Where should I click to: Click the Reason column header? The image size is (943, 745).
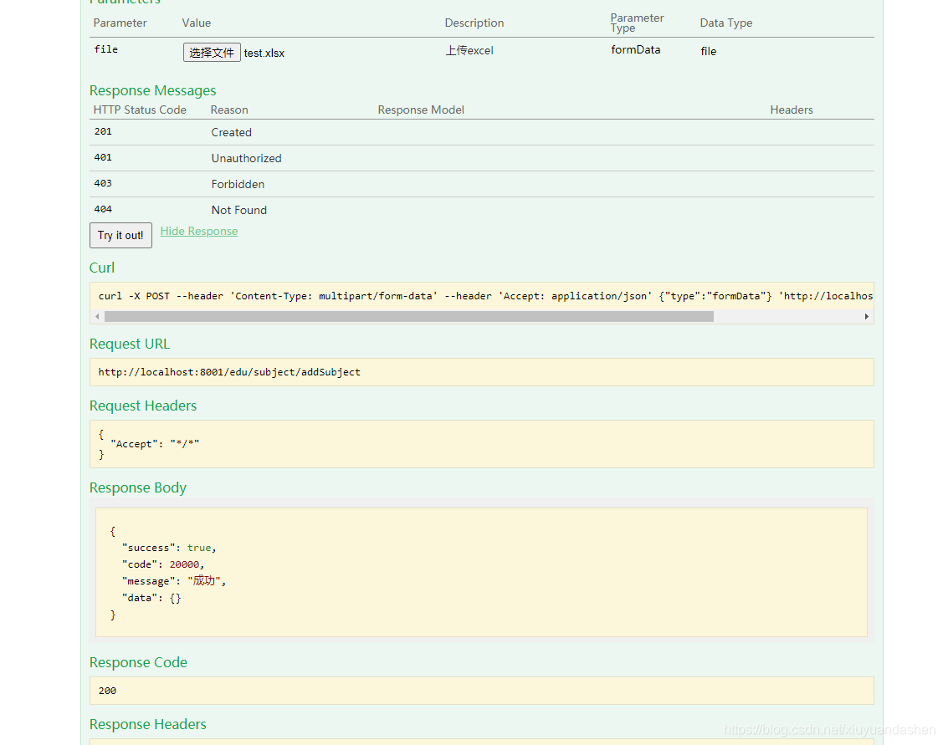pyautogui.click(x=229, y=110)
